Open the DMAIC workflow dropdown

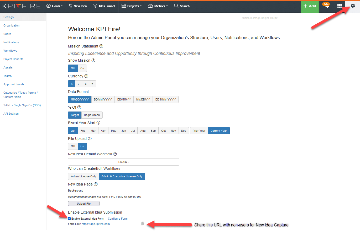pyautogui.click(x=124, y=162)
